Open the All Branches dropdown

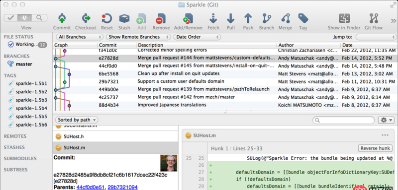click(x=80, y=37)
